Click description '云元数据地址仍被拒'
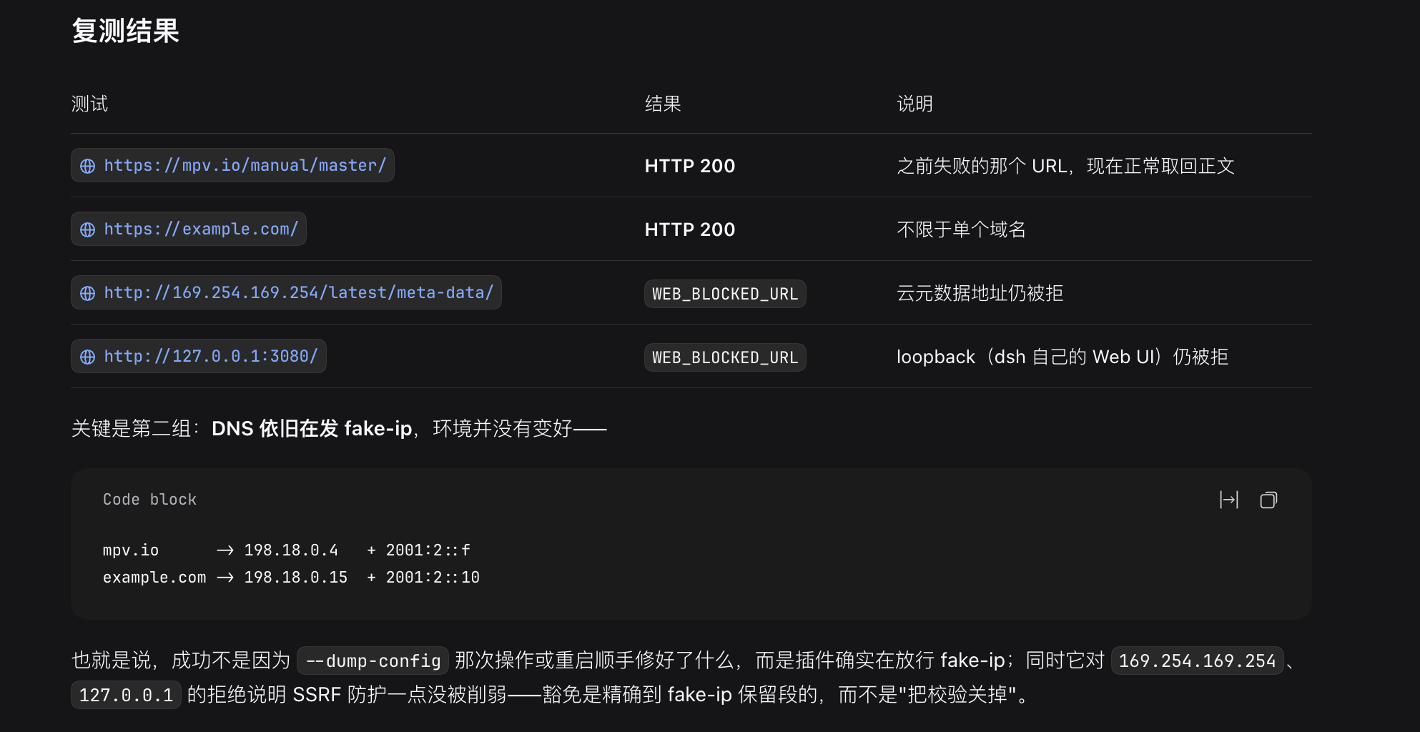The width and height of the screenshot is (1420, 732). tap(980, 293)
